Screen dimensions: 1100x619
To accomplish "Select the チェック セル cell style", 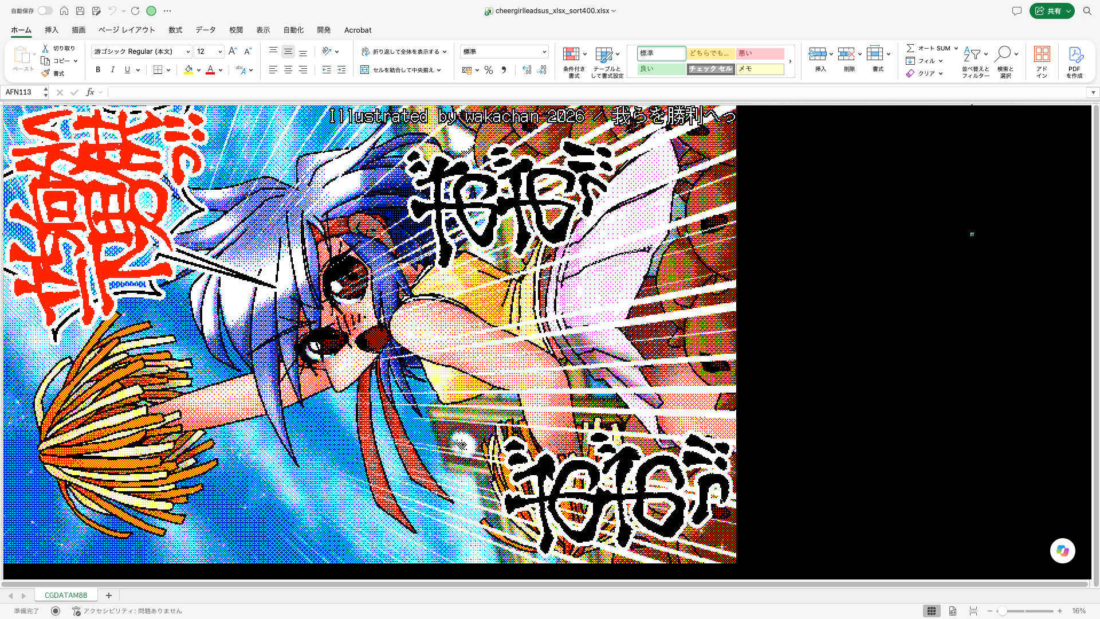I will 710,69.
